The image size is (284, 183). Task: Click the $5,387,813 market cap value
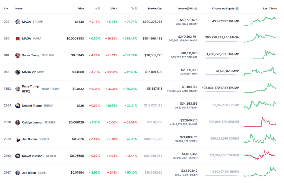[154, 89]
